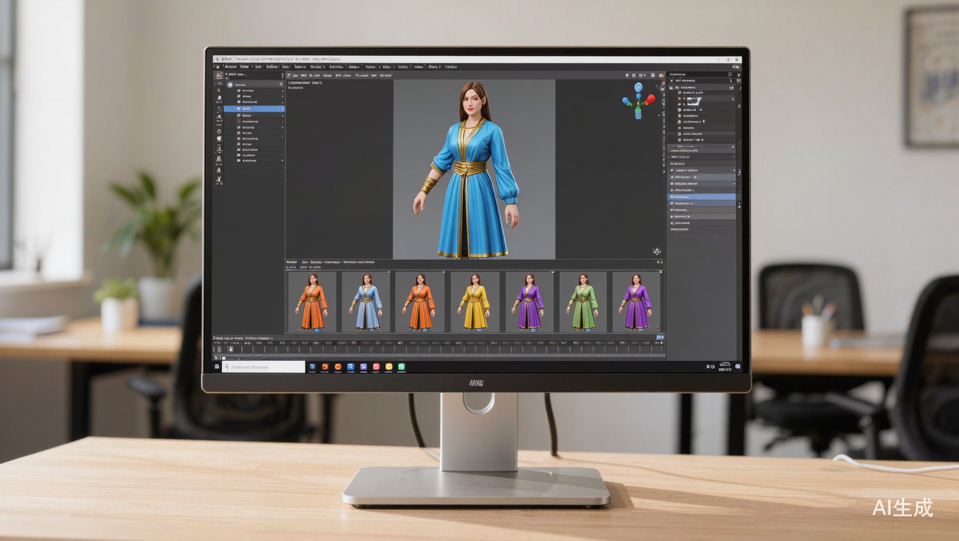Expand the arrow on the left list's first child row
This screenshot has width=959, height=541.
tap(282, 91)
